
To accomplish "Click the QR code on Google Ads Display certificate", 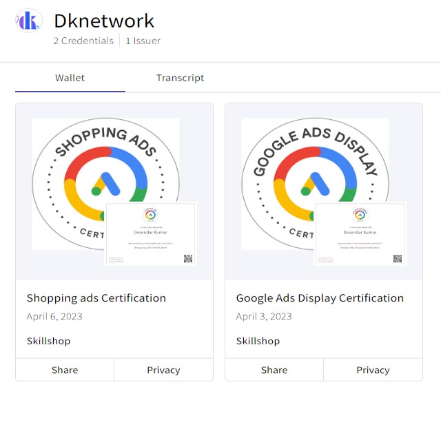I will [398, 259].
